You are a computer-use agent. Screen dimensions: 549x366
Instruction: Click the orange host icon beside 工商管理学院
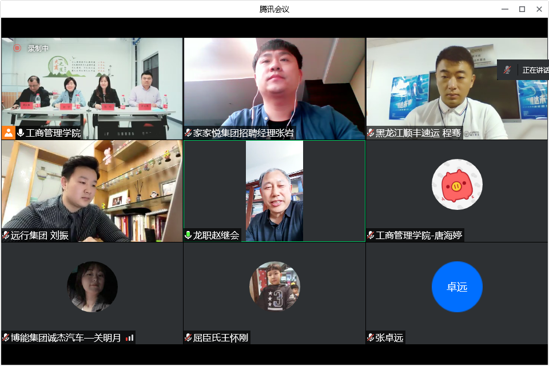(x=8, y=133)
